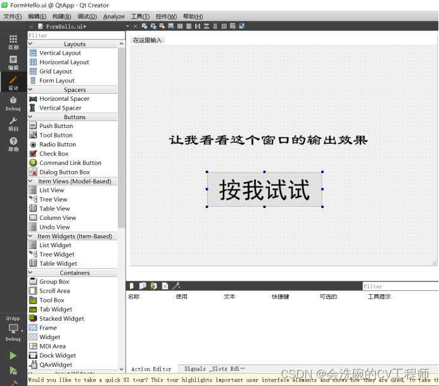Screen dimensions: 439x386
Task: Select Edit Buddies mode in toolbar
Action: 162,26
